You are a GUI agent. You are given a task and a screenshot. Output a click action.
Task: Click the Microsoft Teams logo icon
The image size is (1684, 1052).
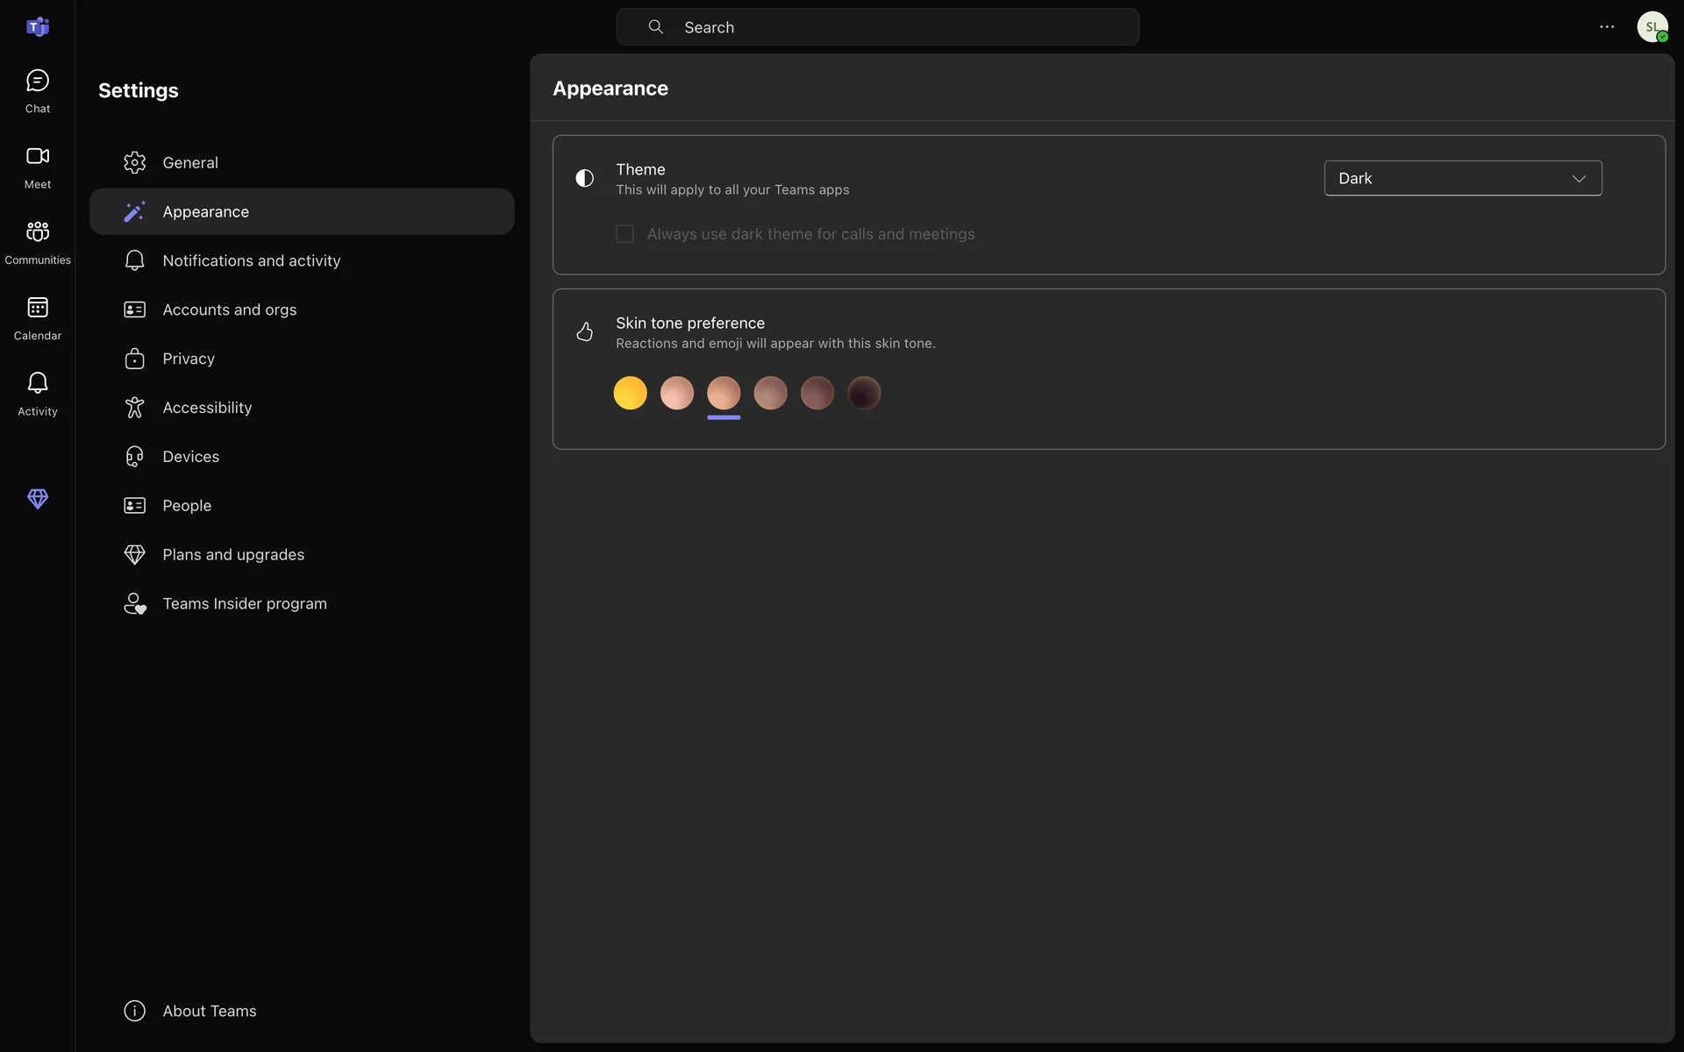[x=37, y=27]
